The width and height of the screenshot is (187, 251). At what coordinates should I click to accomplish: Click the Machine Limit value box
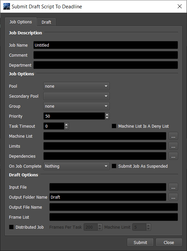(139, 227)
